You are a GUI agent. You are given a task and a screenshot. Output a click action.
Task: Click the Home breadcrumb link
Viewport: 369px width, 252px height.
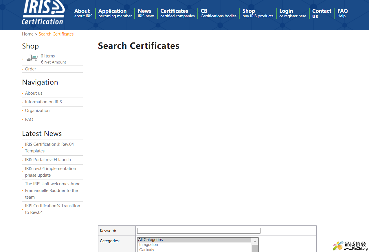pos(28,34)
